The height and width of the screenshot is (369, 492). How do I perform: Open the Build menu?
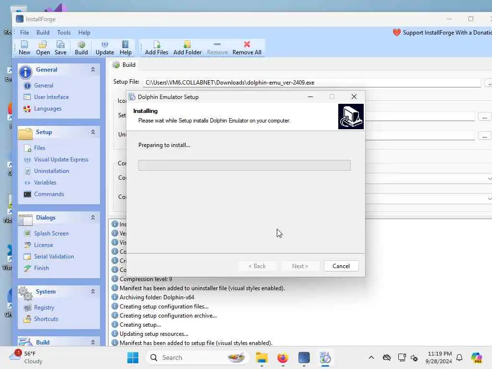pyautogui.click(x=43, y=33)
